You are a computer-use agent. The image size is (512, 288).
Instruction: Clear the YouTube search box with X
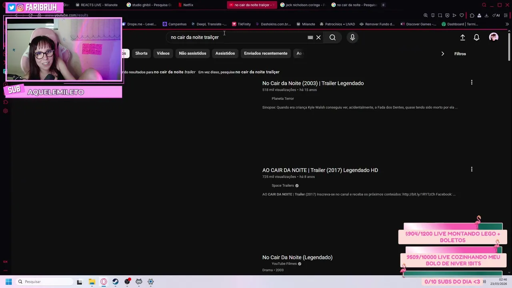318,37
